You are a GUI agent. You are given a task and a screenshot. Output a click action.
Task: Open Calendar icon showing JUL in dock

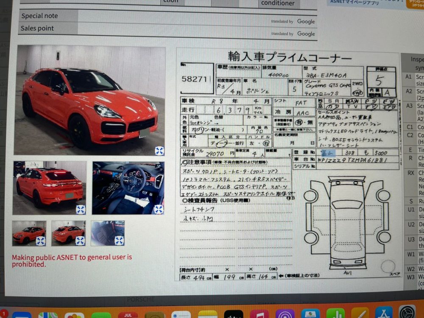pyautogui.click(x=128, y=314)
